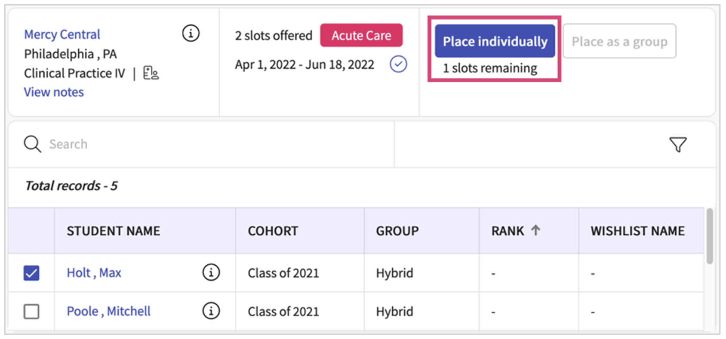Image resolution: width=726 pixels, height=339 pixels.
Task: Check the Poole, Mitchell checkbox
Action: point(31,311)
